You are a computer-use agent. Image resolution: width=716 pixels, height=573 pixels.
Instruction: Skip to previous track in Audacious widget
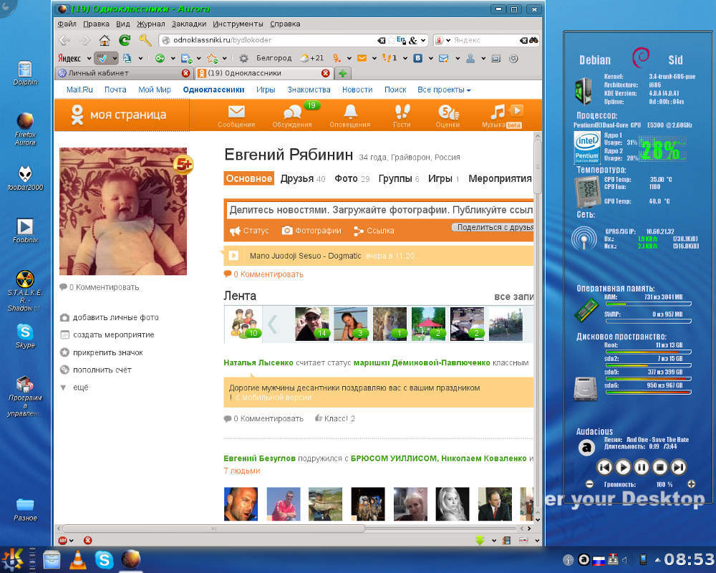[x=604, y=467]
